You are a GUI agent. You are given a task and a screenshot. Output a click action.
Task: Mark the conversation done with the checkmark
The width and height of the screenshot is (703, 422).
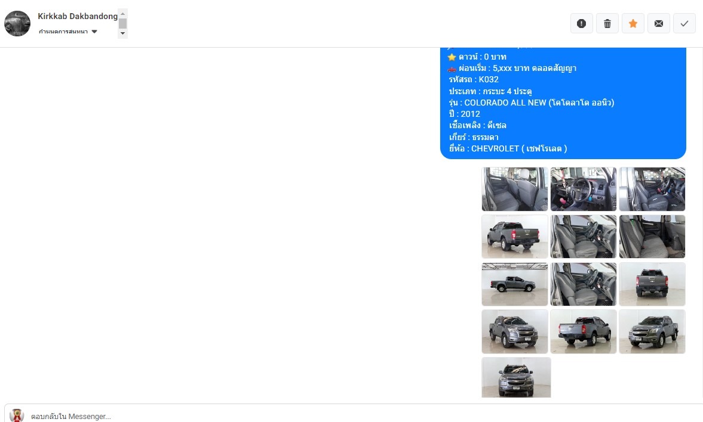click(x=684, y=23)
